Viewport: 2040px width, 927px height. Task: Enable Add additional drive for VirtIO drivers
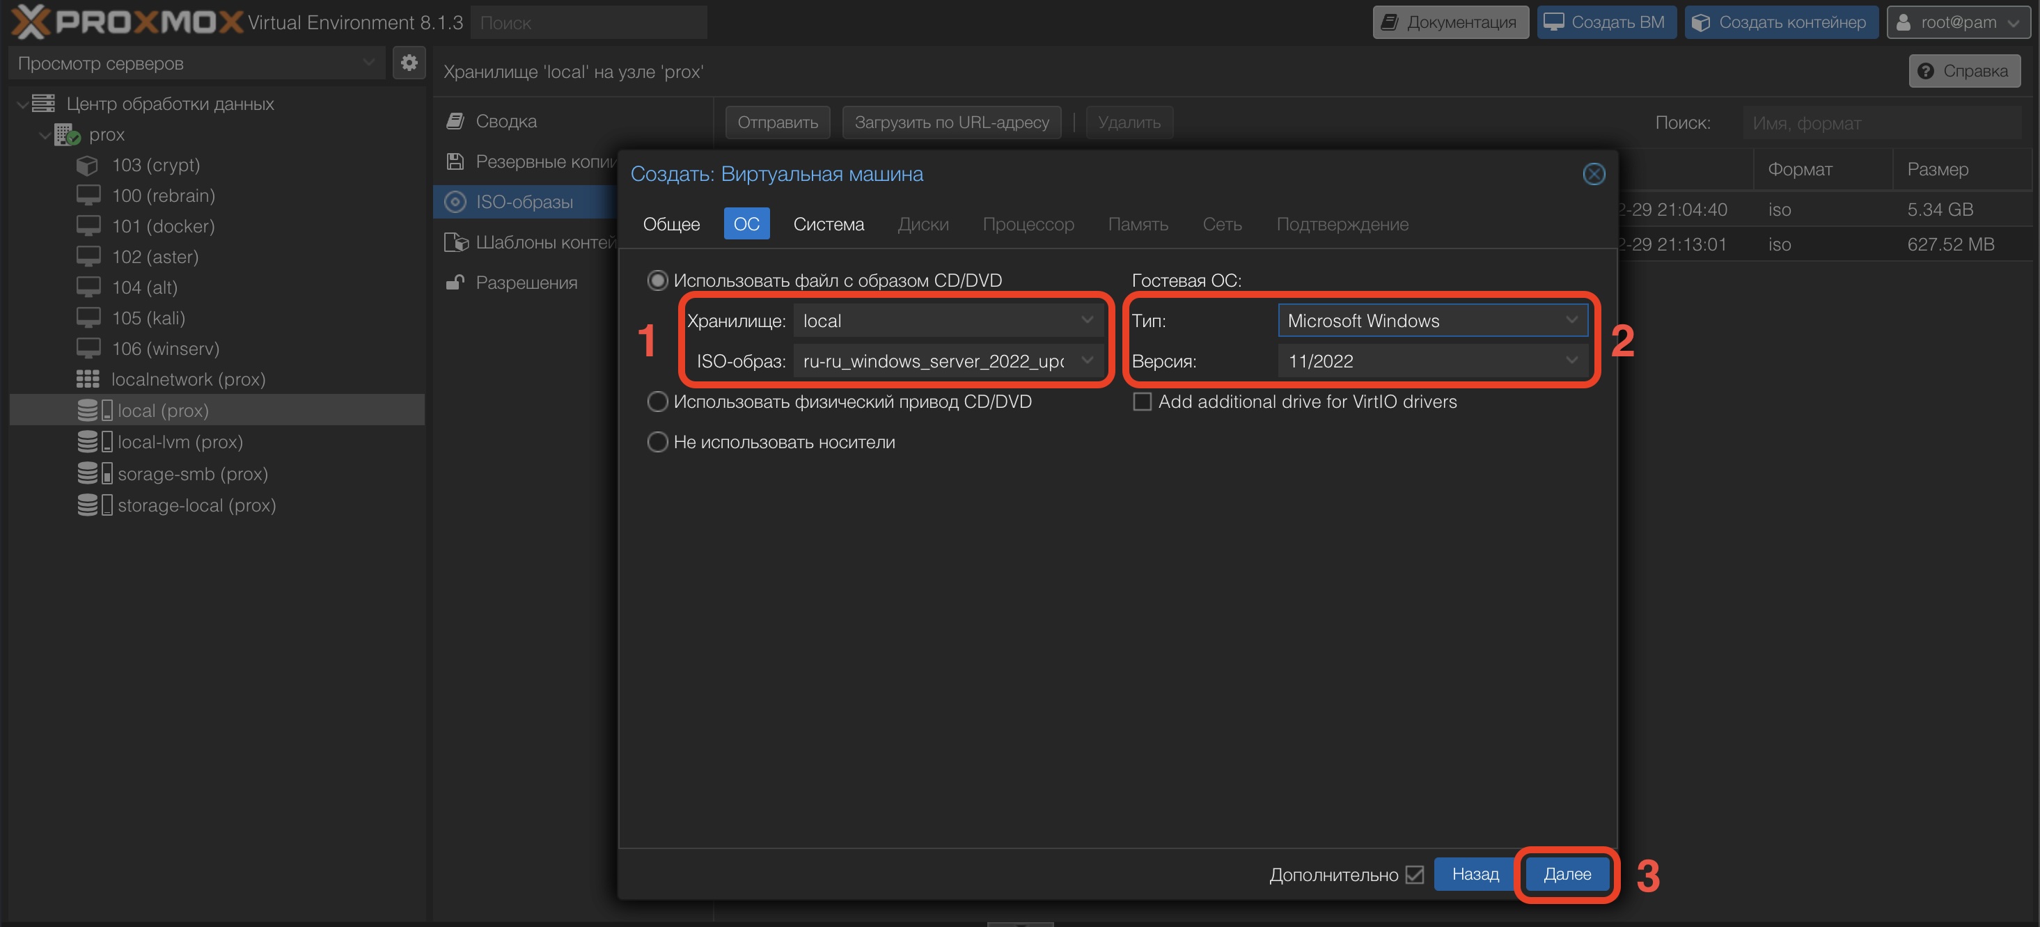click(1142, 402)
